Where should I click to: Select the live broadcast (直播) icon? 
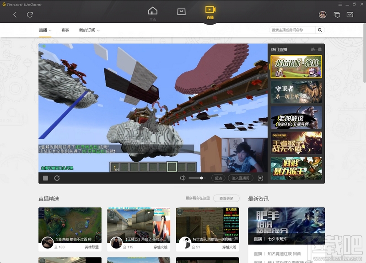pyautogui.click(x=210, y=12)
